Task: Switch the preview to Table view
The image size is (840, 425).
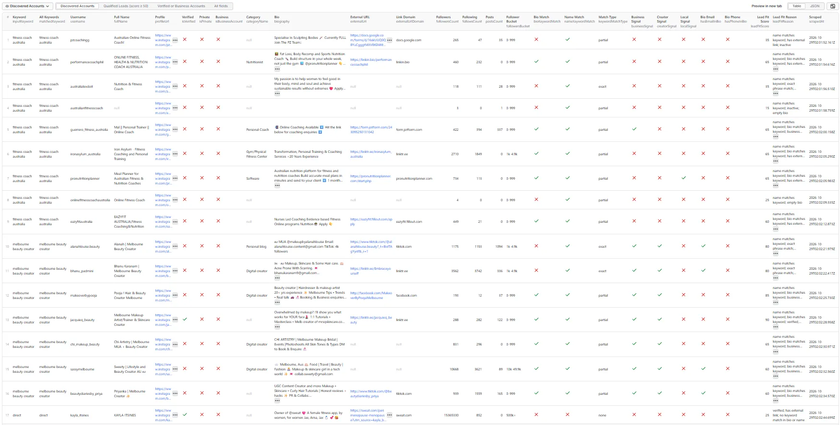Action: click(x=797, y=6)
